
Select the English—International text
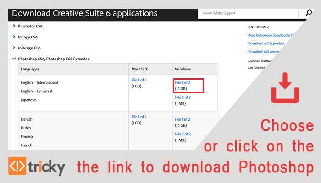(x=39, y=82)
